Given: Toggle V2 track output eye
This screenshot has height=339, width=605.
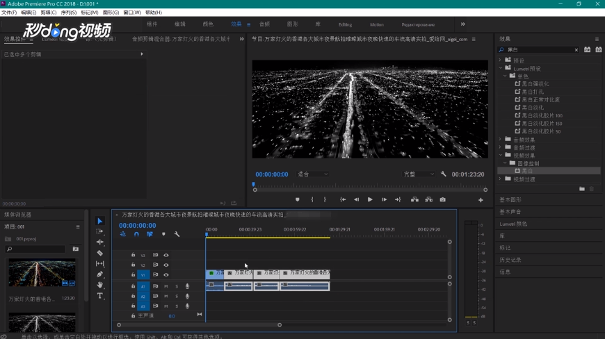Looking at the screenshot, I should click(166, 265).
